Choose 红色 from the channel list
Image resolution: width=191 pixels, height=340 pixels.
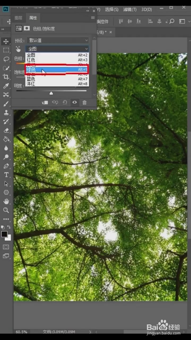pos(57,60)
